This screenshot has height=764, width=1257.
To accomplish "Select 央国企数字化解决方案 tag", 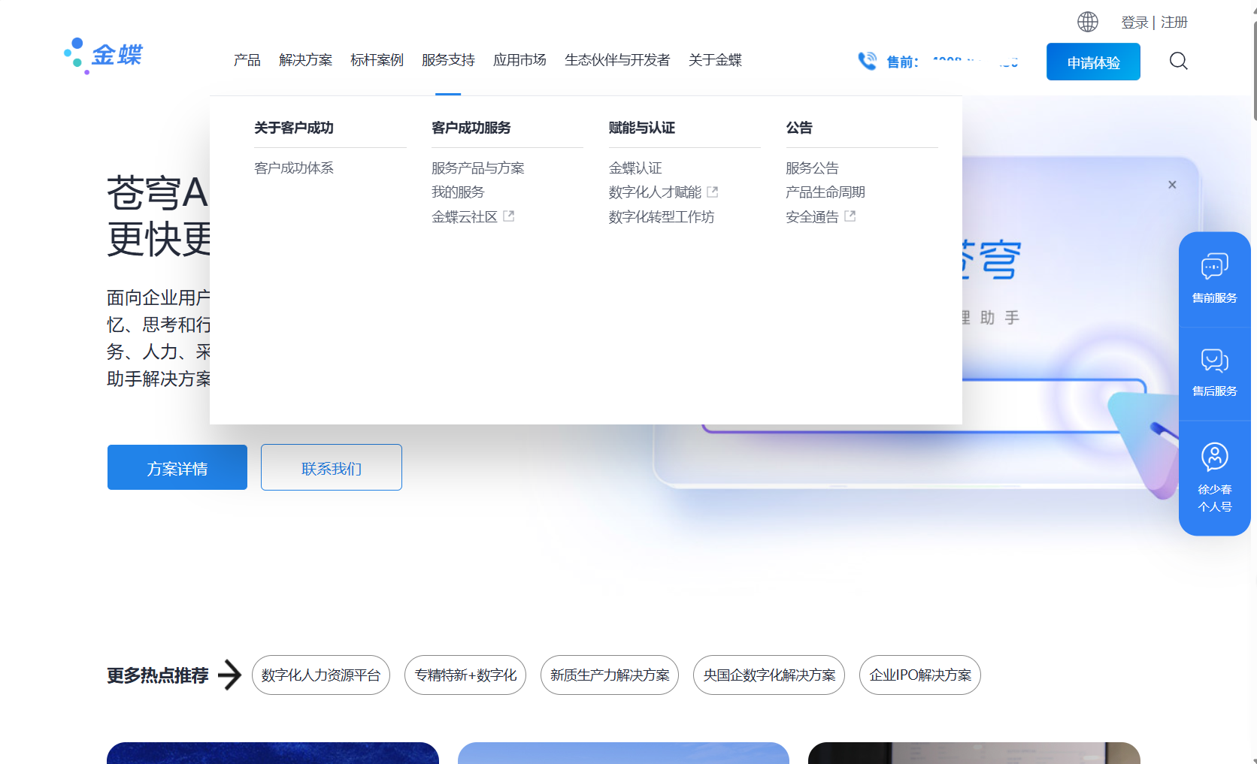I will pos(769,675).
